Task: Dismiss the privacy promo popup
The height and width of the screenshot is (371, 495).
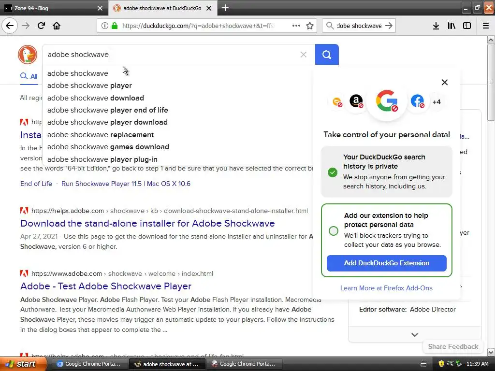Action: point(445,82)
